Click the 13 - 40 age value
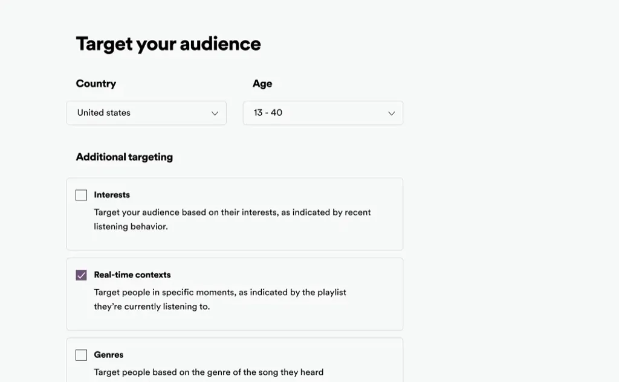 pyautogui.click(x=268, y=113)
